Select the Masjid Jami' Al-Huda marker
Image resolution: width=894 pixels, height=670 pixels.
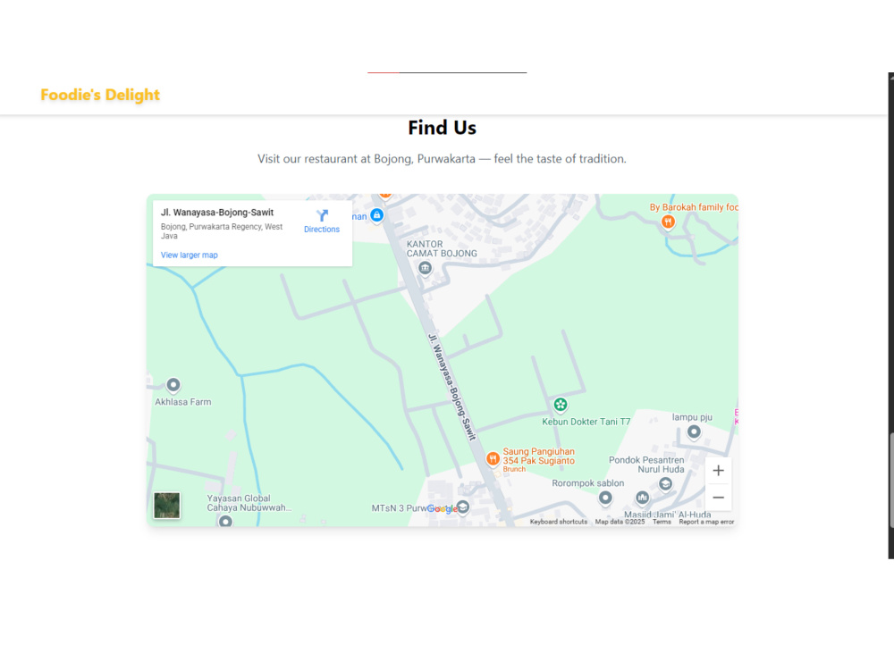(x=643, y=498)
